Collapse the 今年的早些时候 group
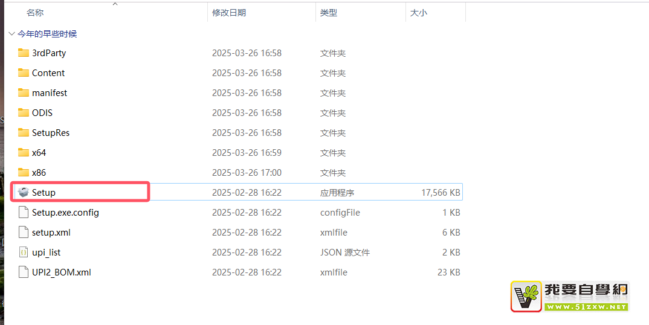The height and width of the screenshot is (325, 649). [x=11, y=34]
